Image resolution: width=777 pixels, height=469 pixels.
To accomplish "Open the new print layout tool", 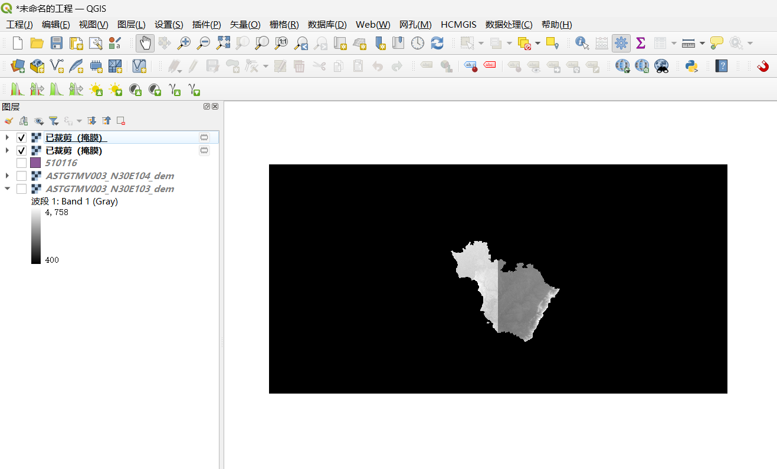I will point(76,43).
